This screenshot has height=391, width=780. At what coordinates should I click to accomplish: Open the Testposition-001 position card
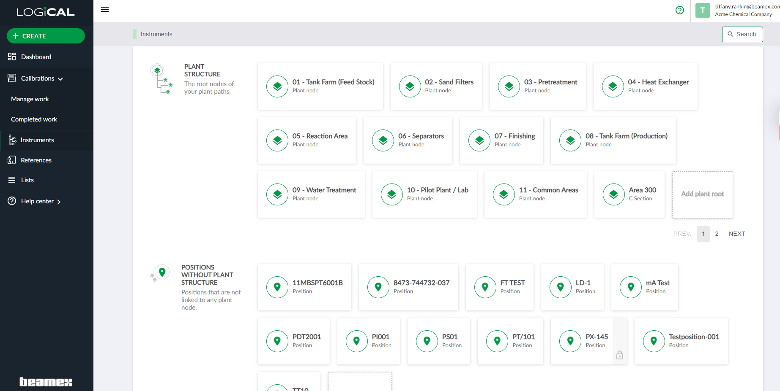pos(681,341)
